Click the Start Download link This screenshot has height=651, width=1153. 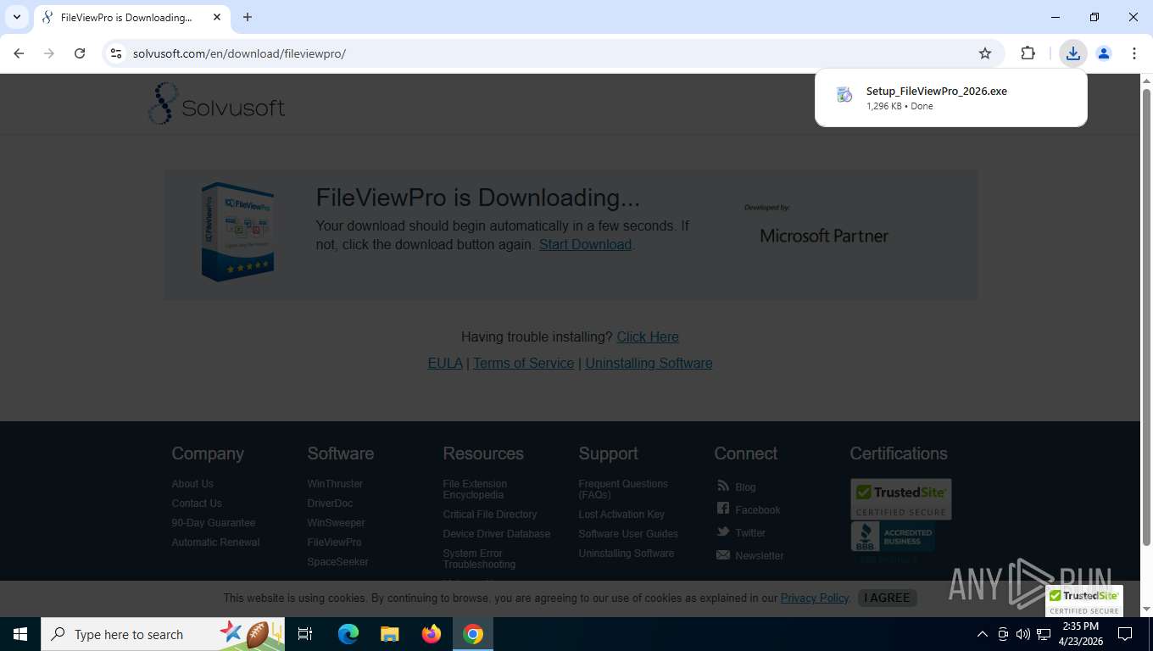[585, 244]
